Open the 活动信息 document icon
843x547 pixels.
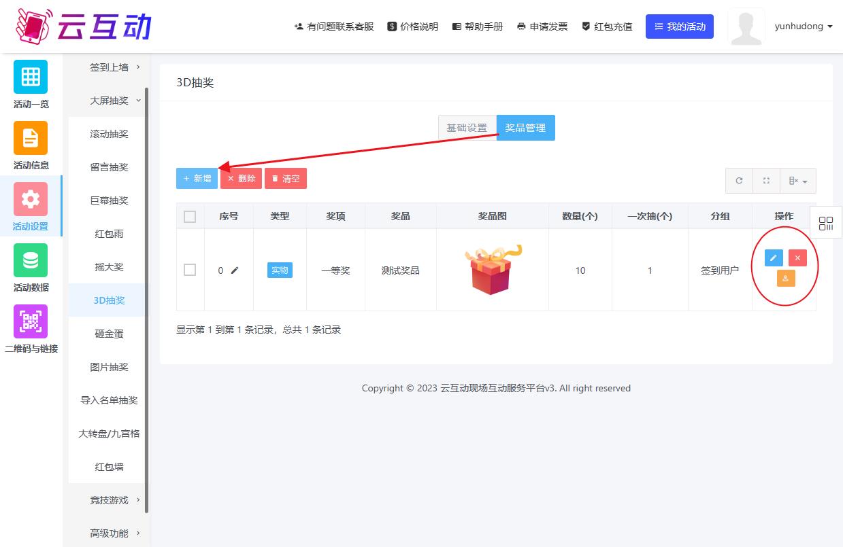(31, 138)
